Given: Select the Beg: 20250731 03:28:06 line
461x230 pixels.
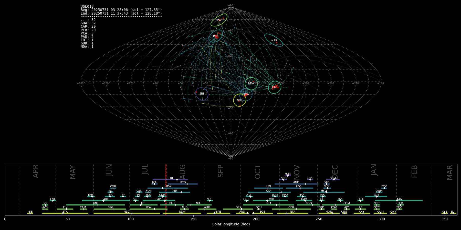Looking at the screenshot, I should [121, 10].
